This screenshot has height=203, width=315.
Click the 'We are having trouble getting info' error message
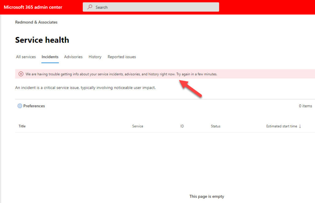(121, 74)
